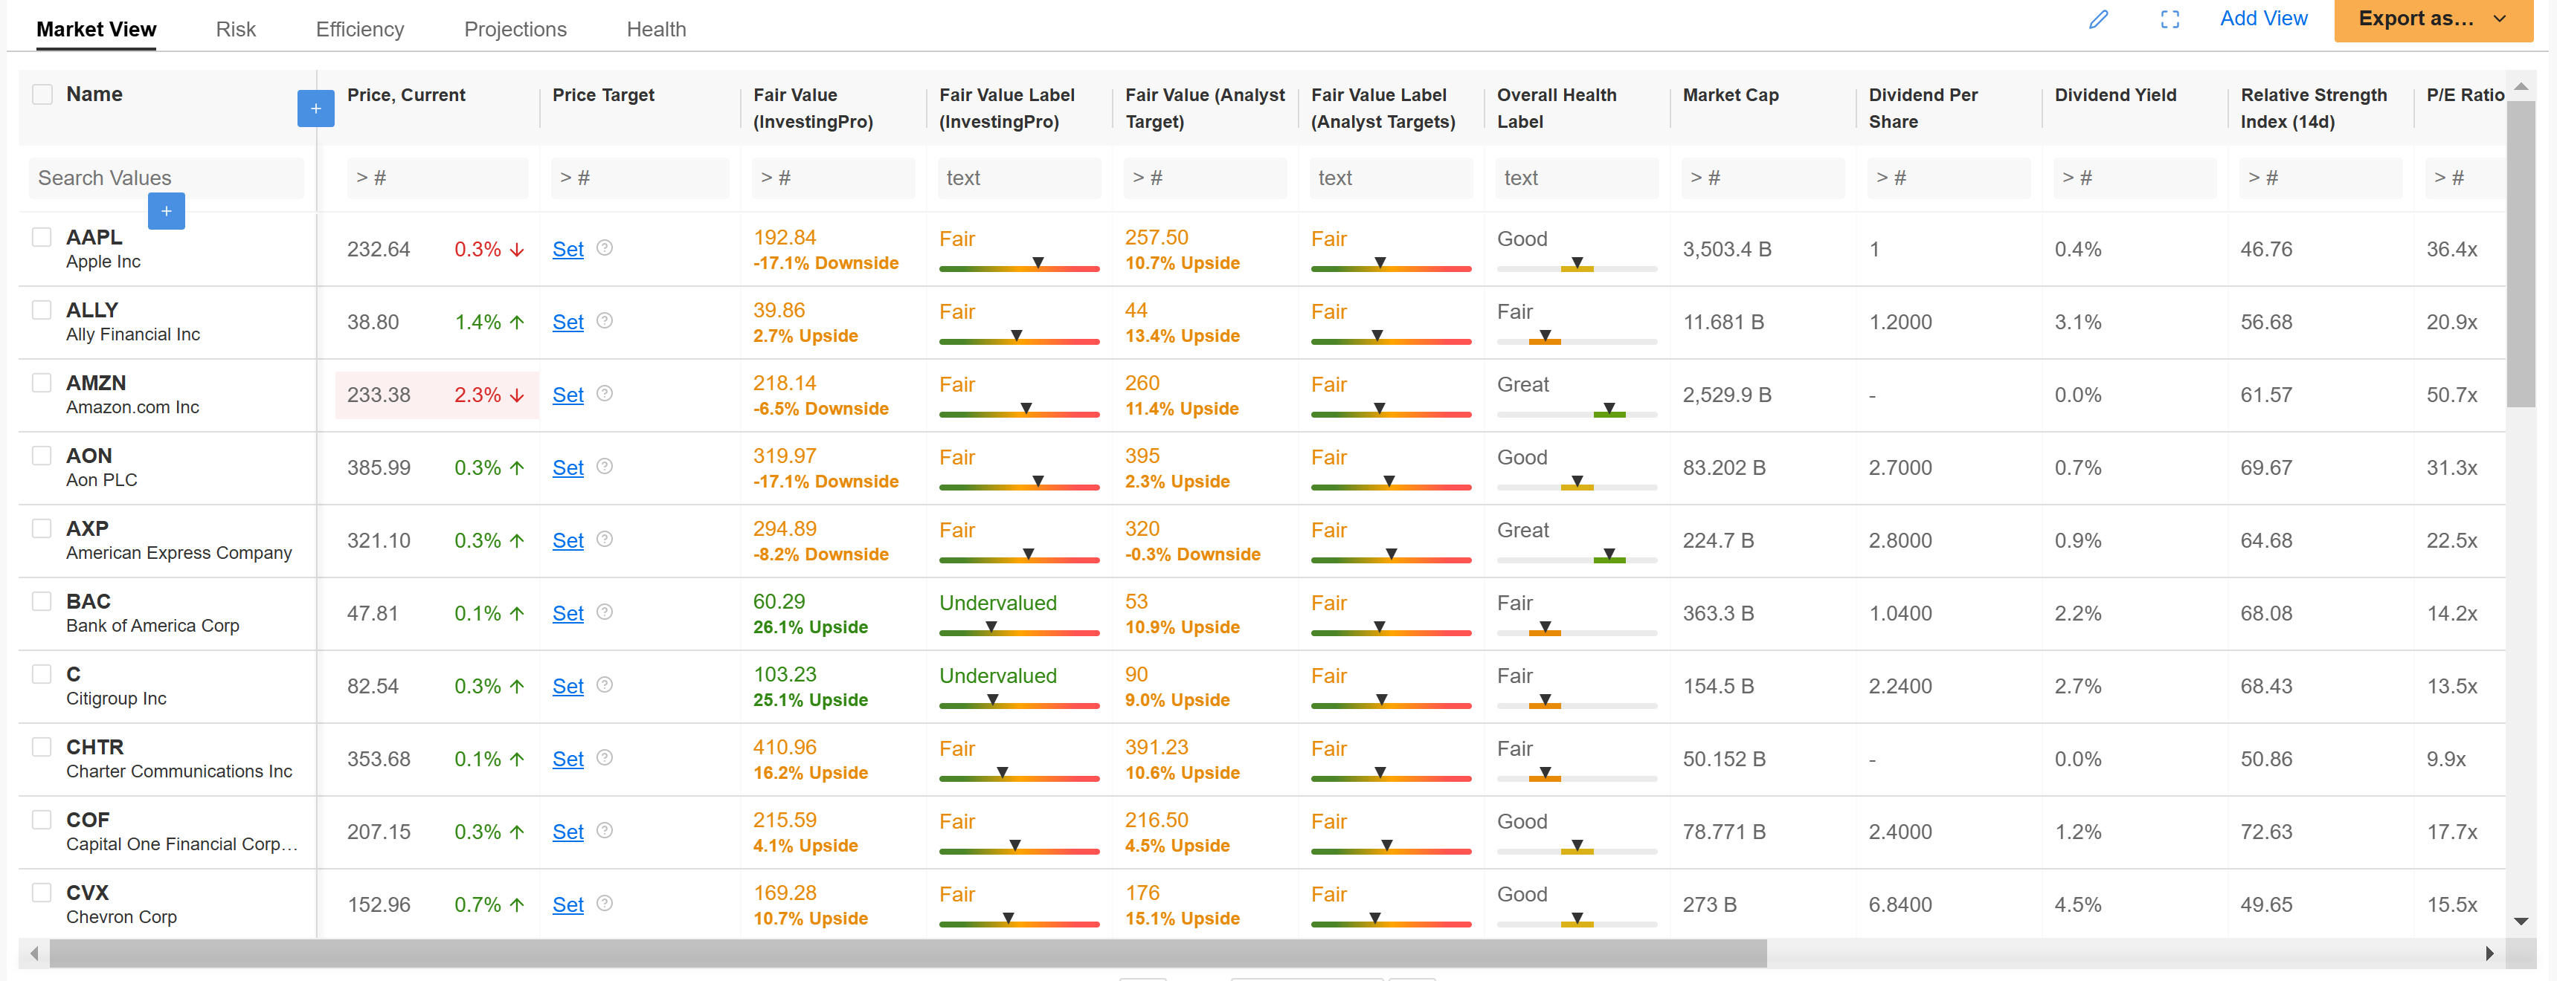Click the green up arrow in ALLY price change
The height and width of the screenshot is (981, 2557).
[517, 323]
